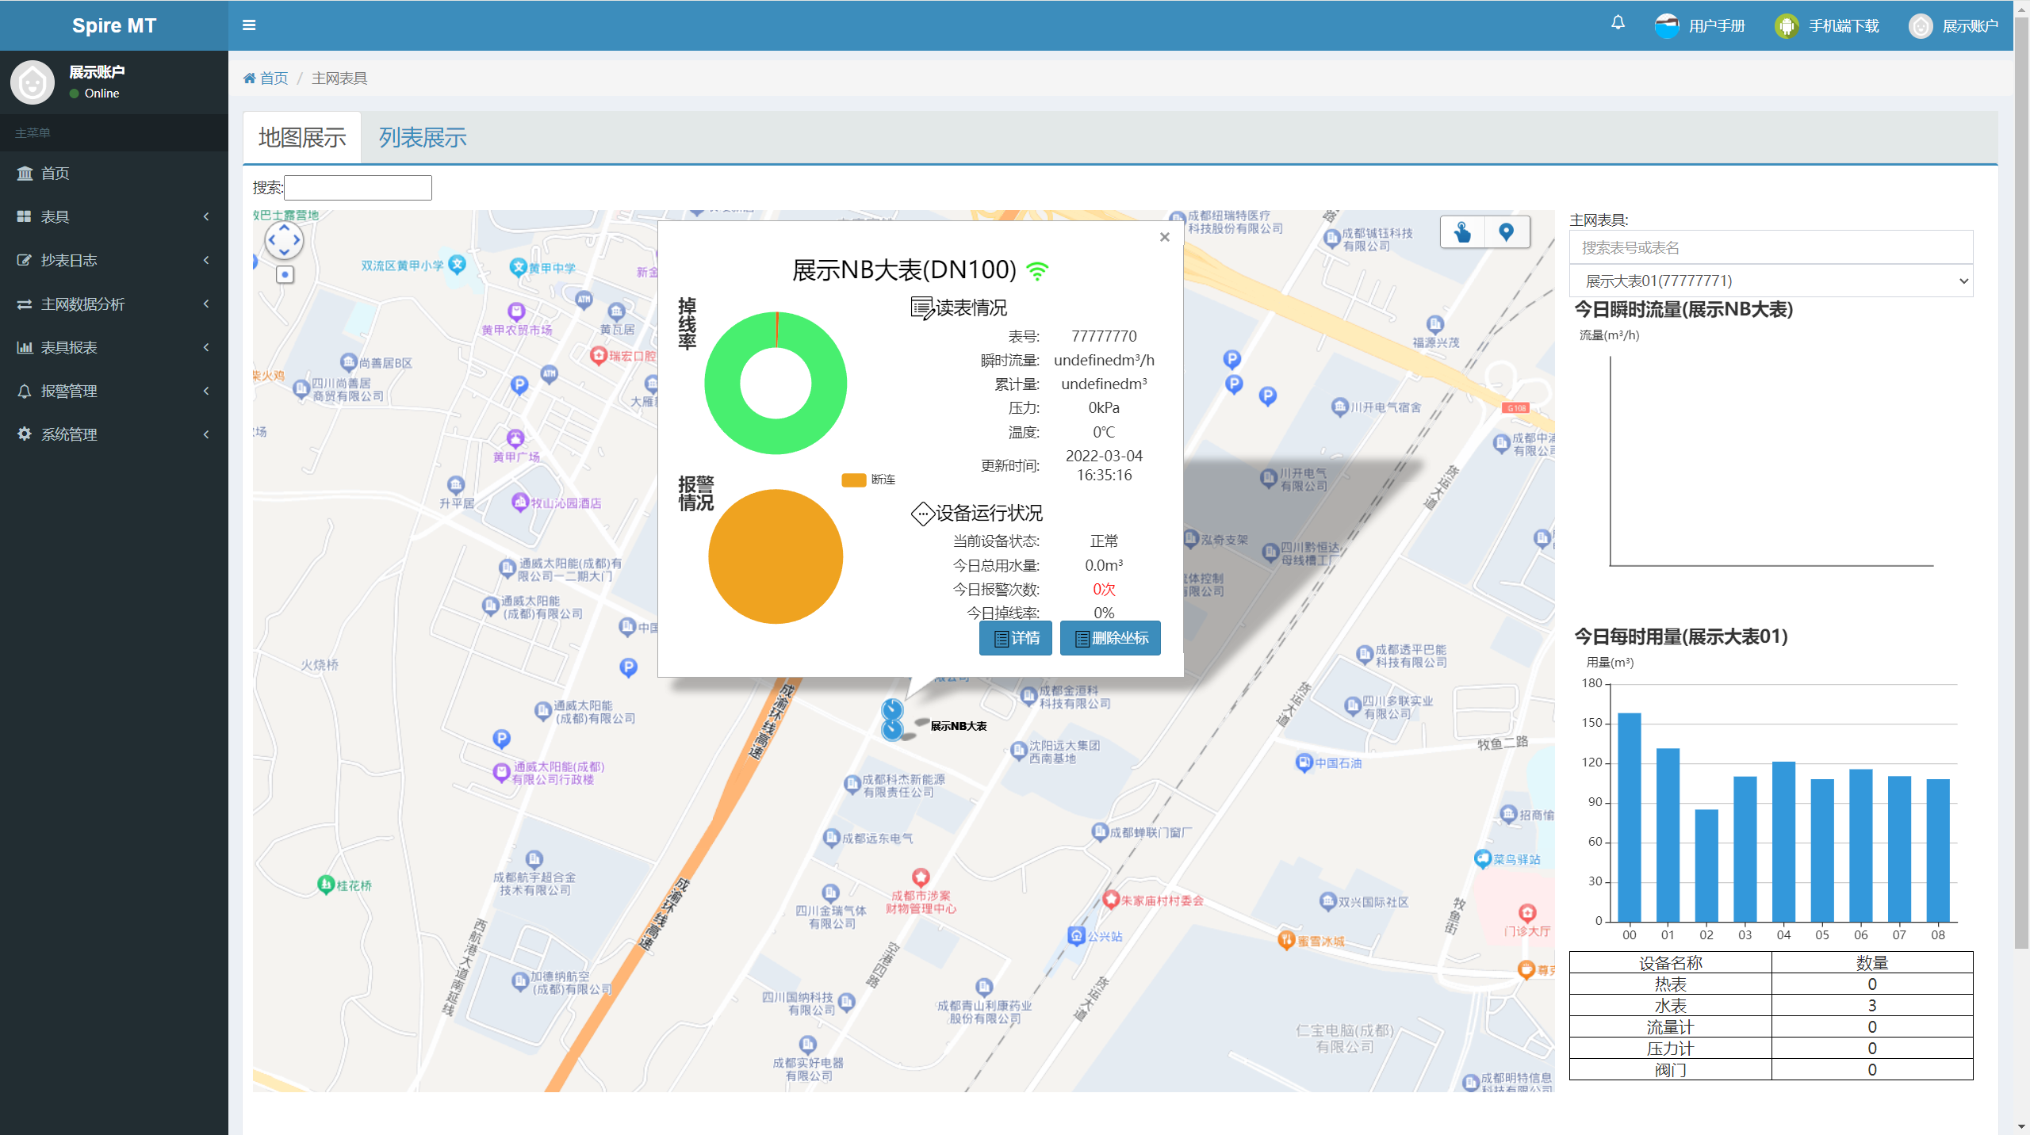Click the Android mobile download icon
The width and height of the screenshot is (2030, 1135).
(1786, 26)
